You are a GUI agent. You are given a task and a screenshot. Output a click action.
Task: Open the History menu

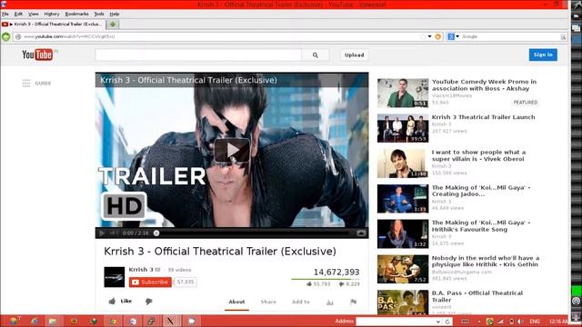[52, 14]
